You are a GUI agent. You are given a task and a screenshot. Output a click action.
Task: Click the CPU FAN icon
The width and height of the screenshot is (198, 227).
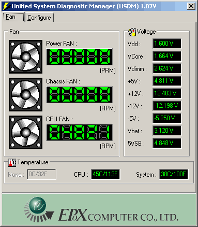coord(25,132)
